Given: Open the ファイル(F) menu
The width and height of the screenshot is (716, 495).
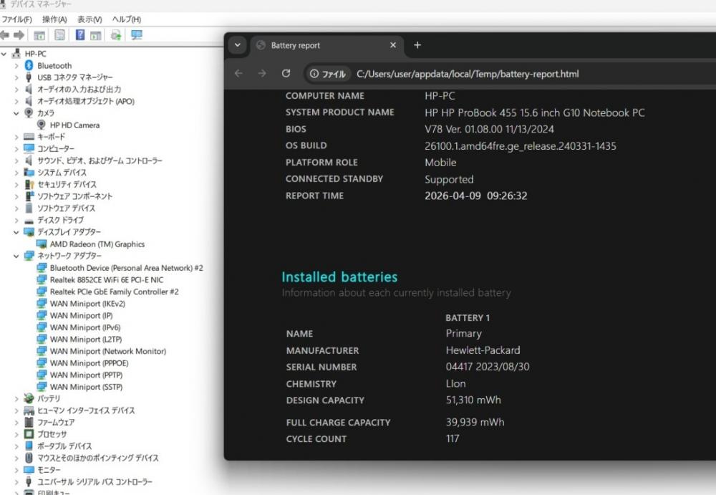Looking at the screenshot, I should pyautogui.click(x=16, y=19).
